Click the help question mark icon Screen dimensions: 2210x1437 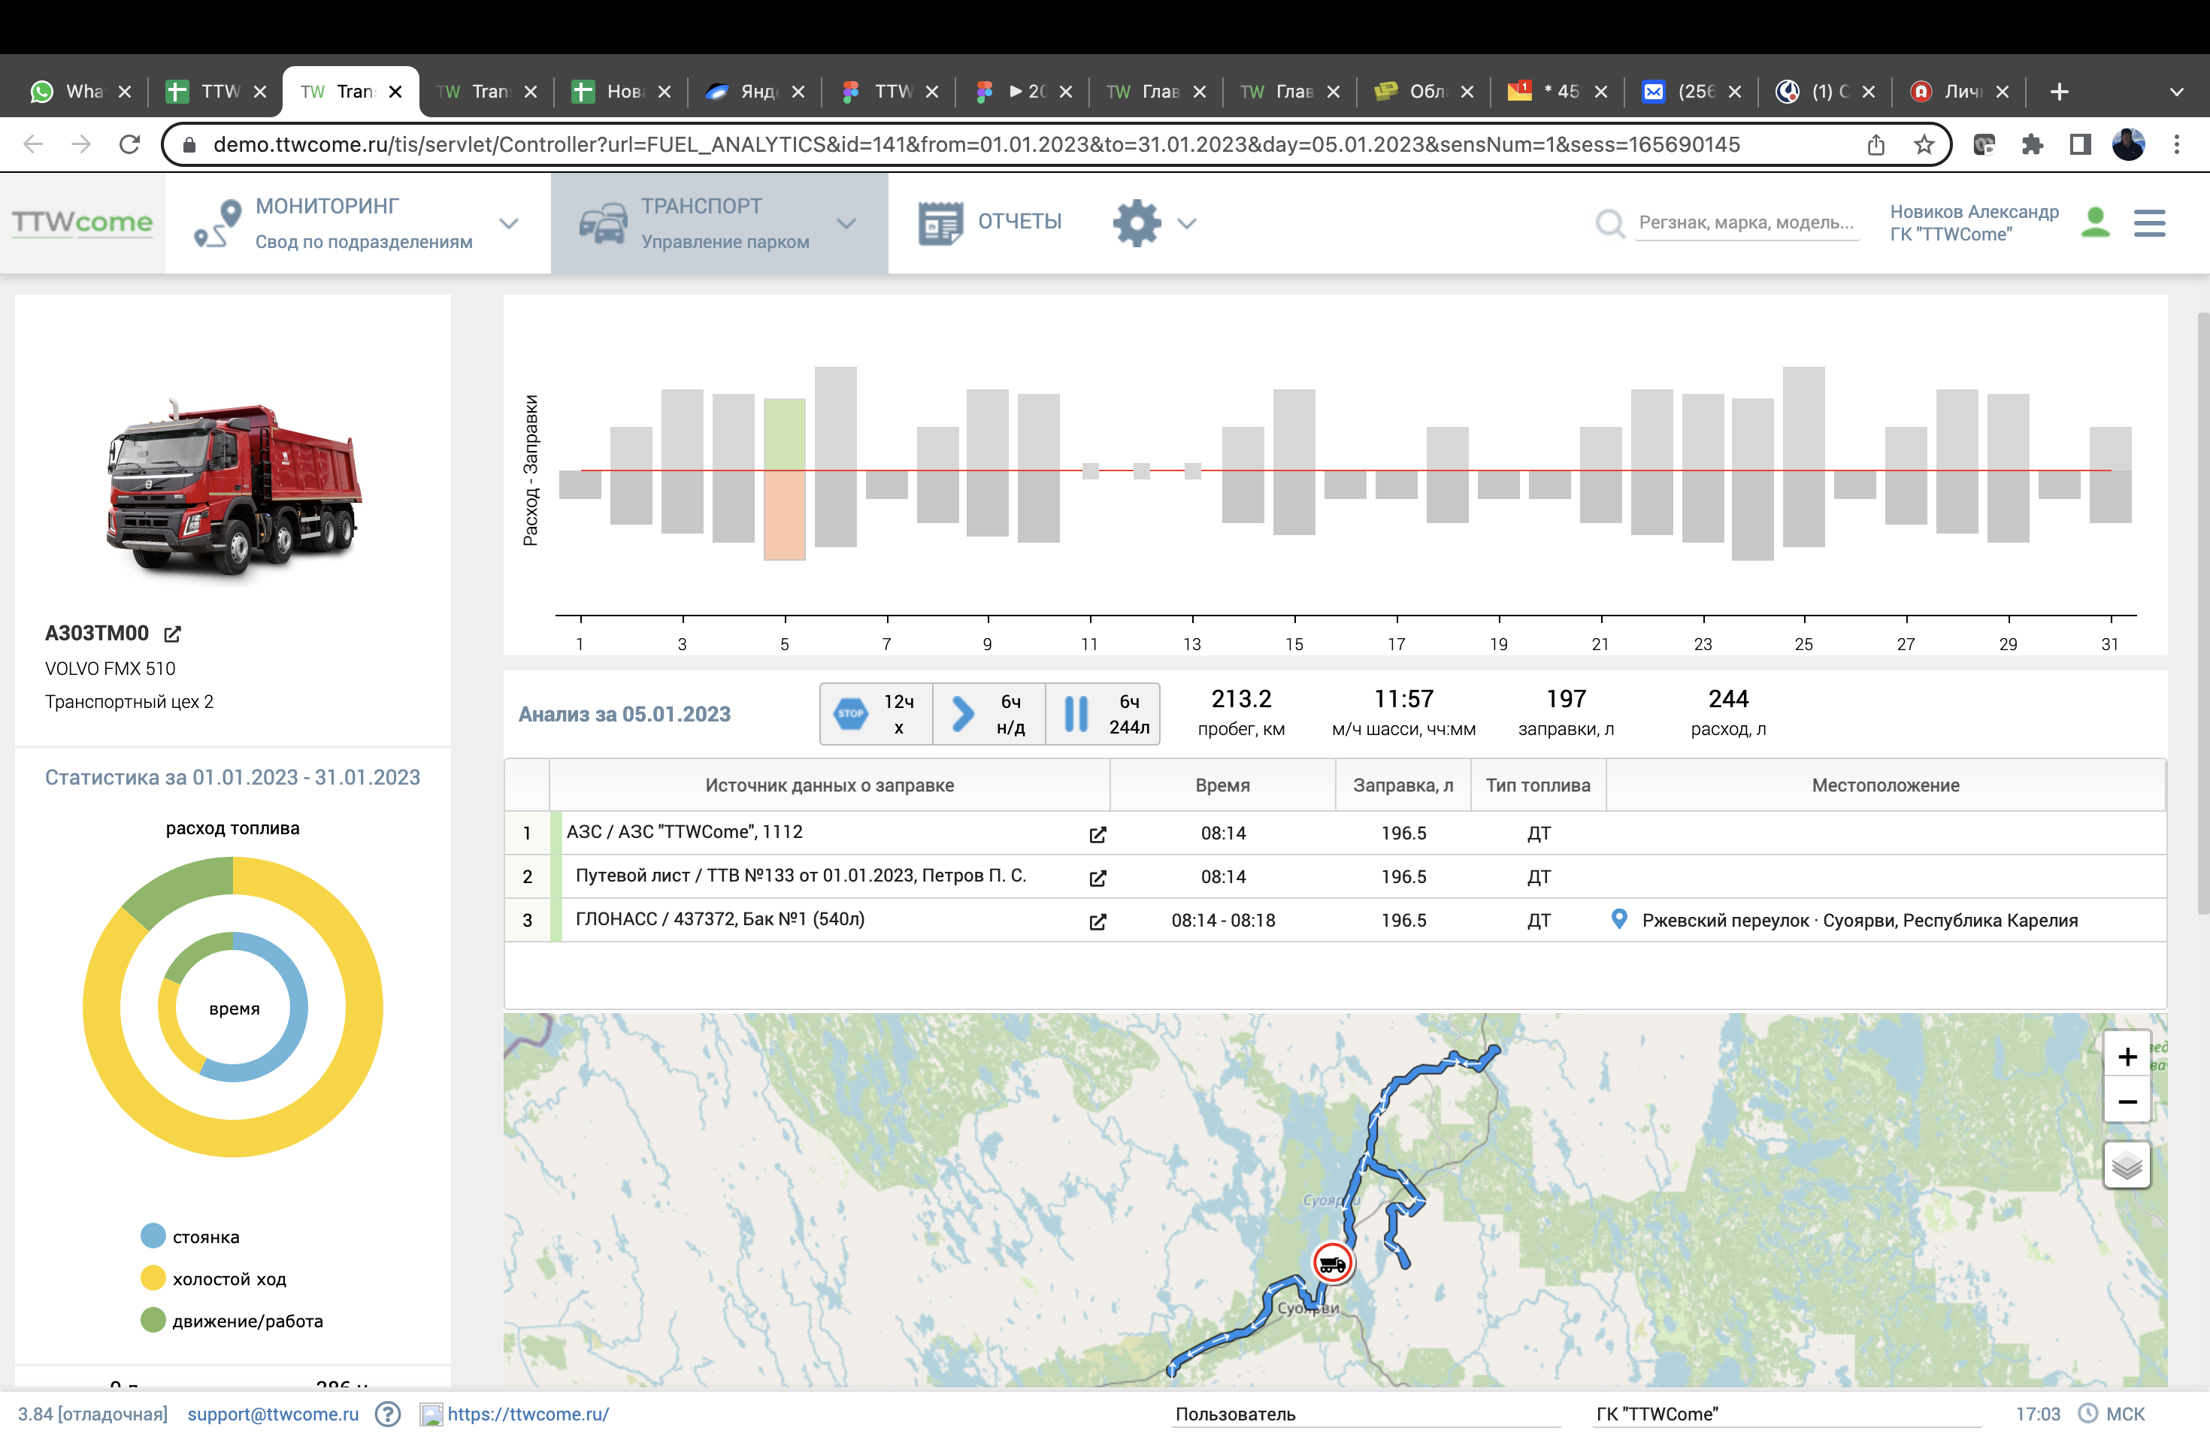(387, 1414)
